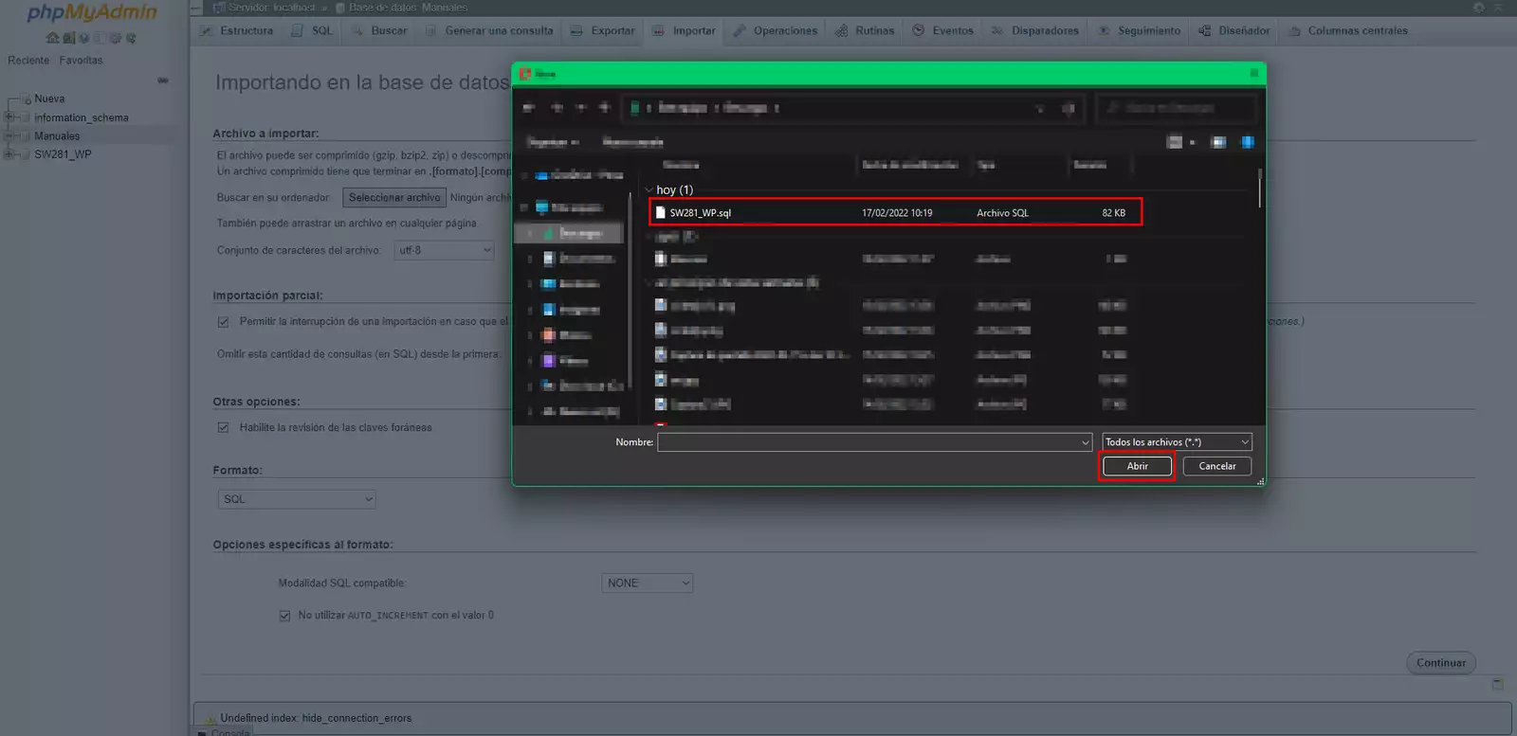Toggle foreign key checks checkbox

coord(223,428)
